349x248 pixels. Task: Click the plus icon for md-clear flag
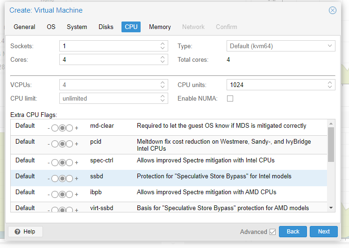coord(77,128)
